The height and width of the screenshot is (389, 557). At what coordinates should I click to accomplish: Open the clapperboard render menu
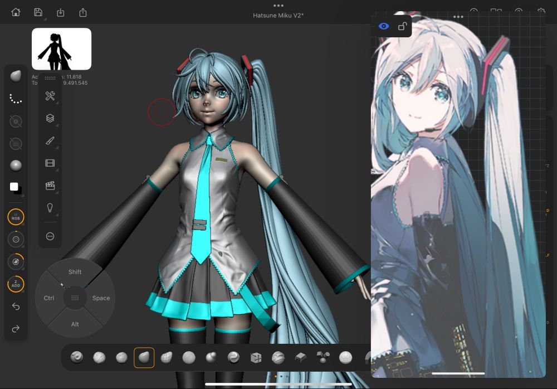coord(50,186)
